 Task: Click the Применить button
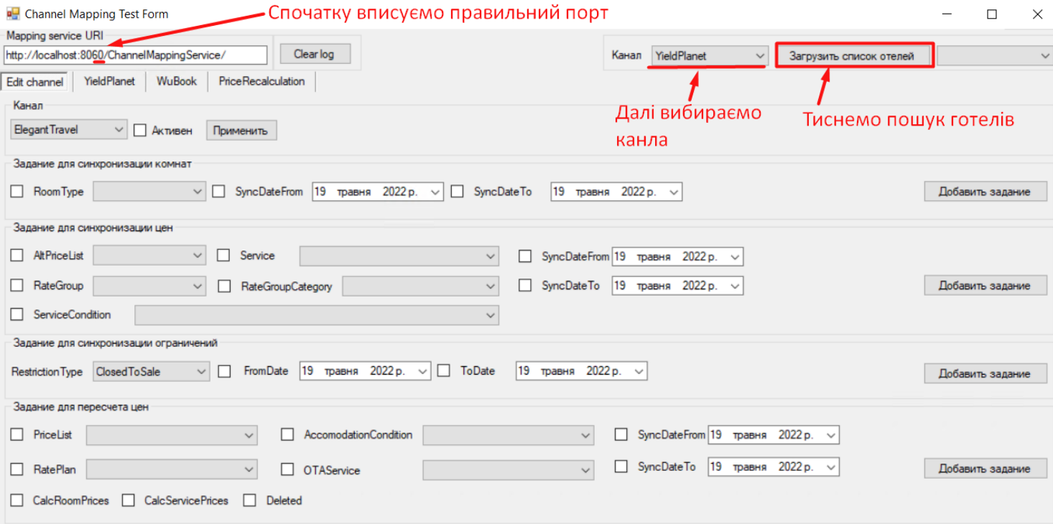[x=241, y=131]
